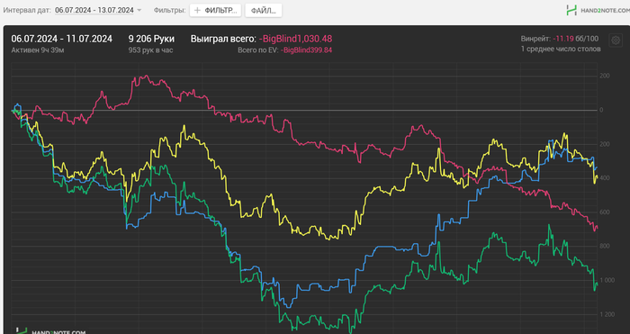Click the ФИЛЬТР... add filter button
The image size is (630, 334).
[x=216, y=11]
